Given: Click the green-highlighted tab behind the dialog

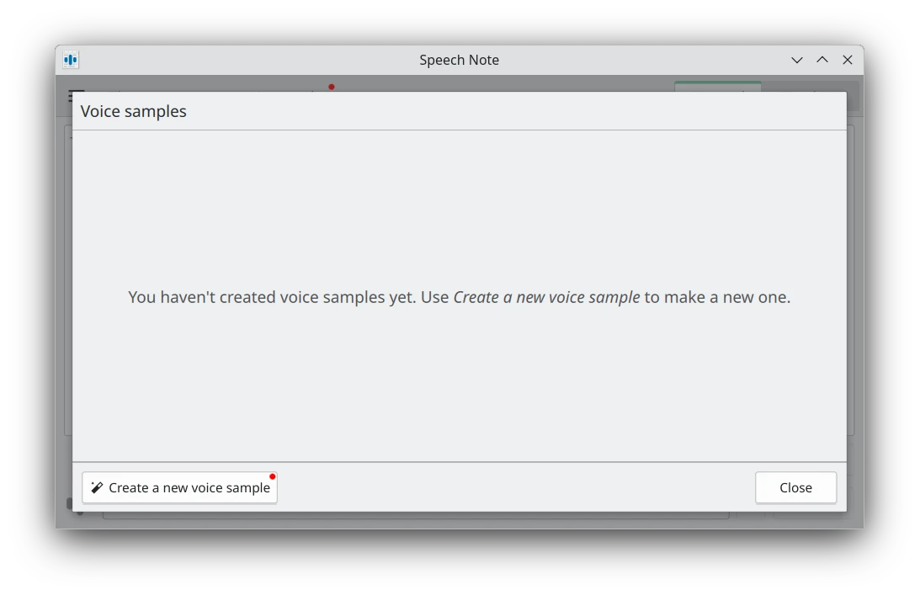Looking at the screenshot, I should 717,86.
